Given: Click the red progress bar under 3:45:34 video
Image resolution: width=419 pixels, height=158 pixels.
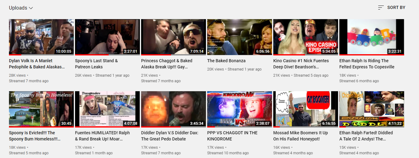Looking at the screenshot, I should [x=161, y=127].
